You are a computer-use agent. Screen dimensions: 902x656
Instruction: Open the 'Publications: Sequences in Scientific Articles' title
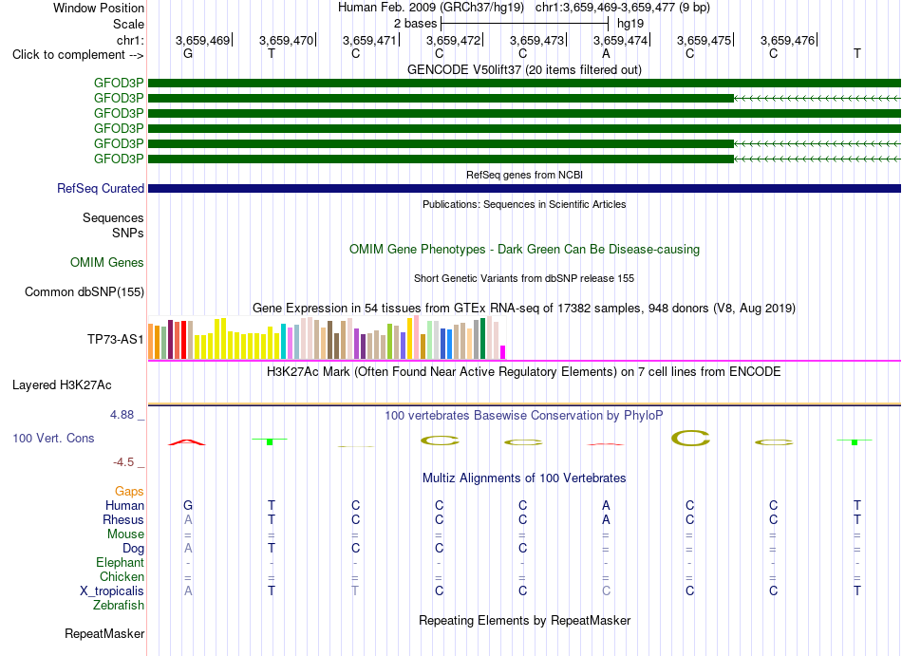524,204
